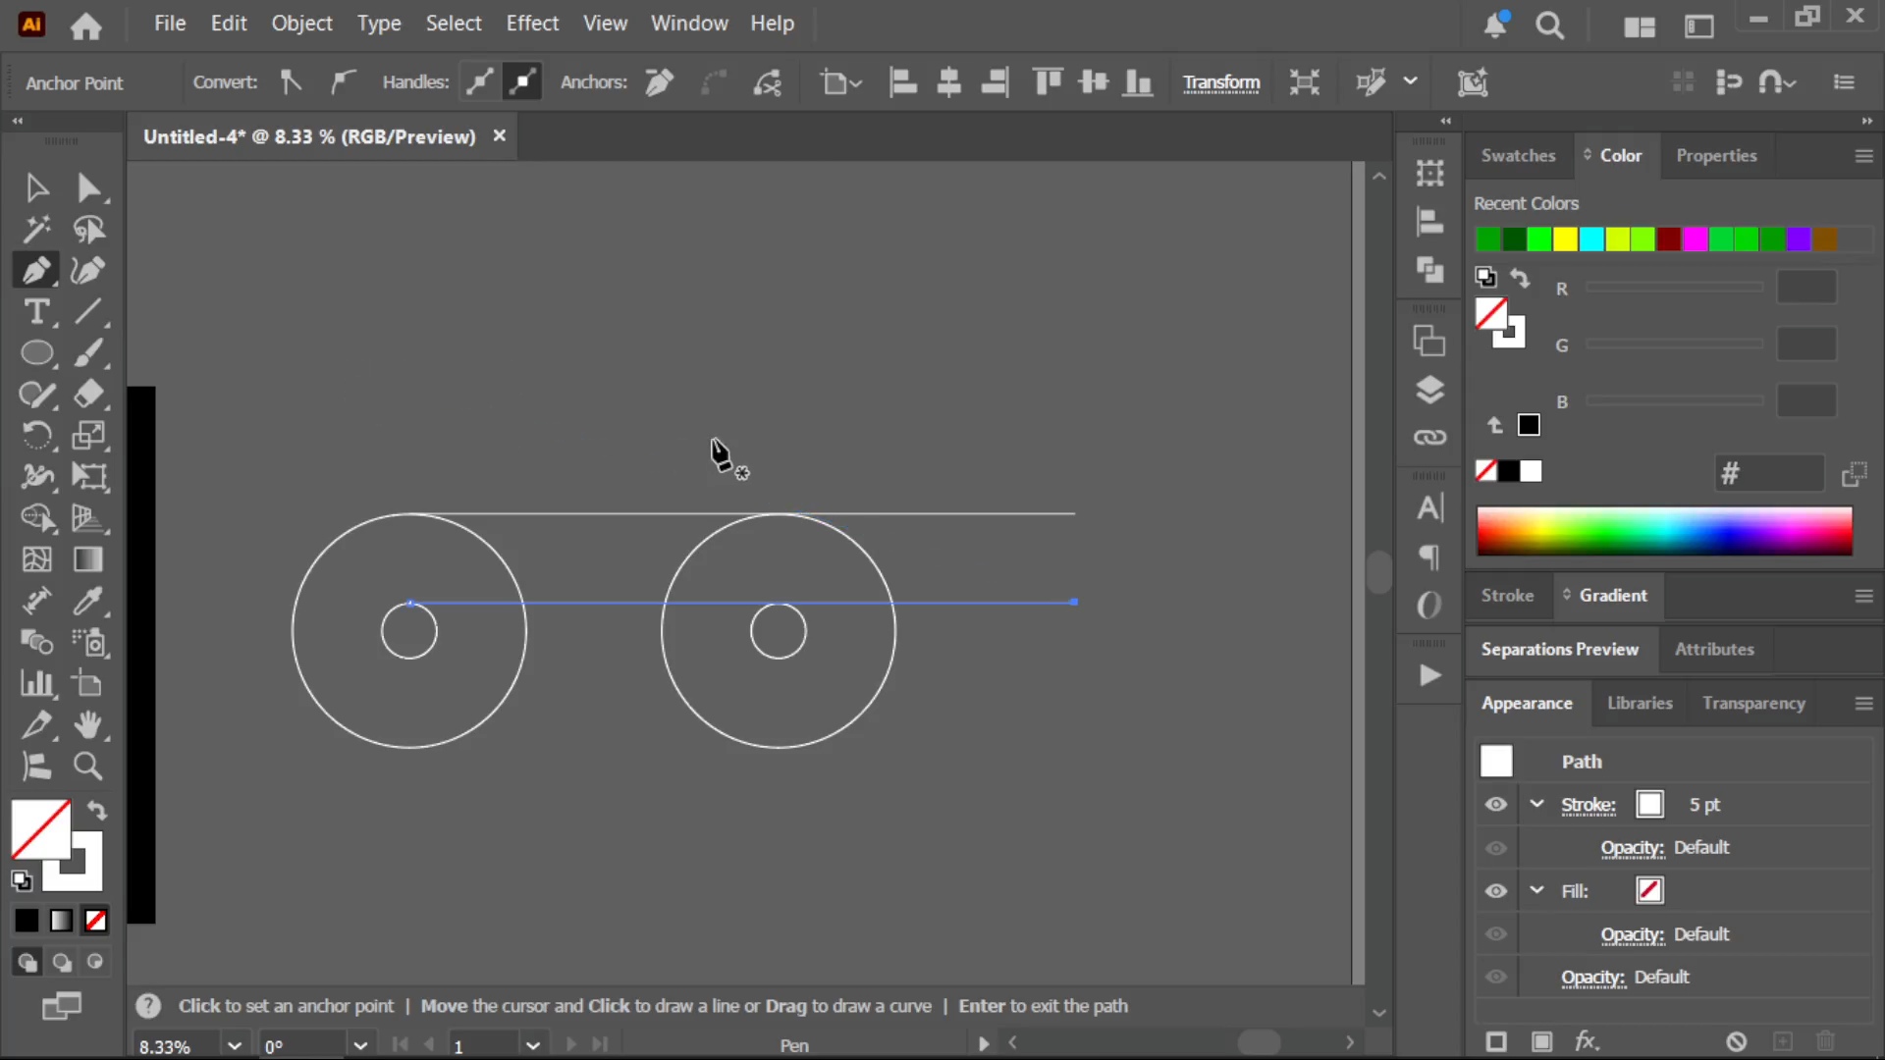
Task: Select the Lasso tool
Action: click(88, 230)
